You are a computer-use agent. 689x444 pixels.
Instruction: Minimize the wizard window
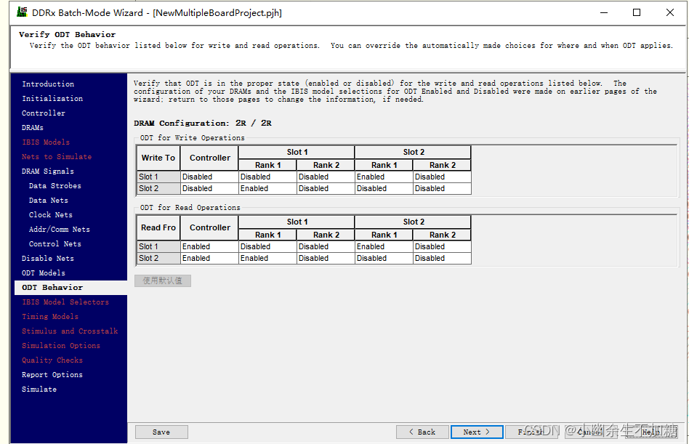point(604,12)
